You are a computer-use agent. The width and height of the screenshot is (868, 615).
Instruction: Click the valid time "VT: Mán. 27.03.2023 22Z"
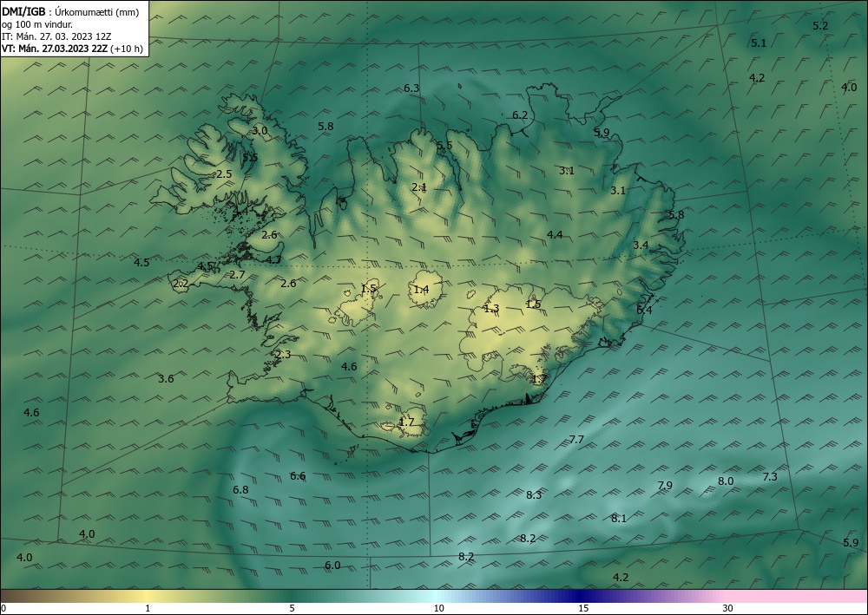[x=55, y=49]
